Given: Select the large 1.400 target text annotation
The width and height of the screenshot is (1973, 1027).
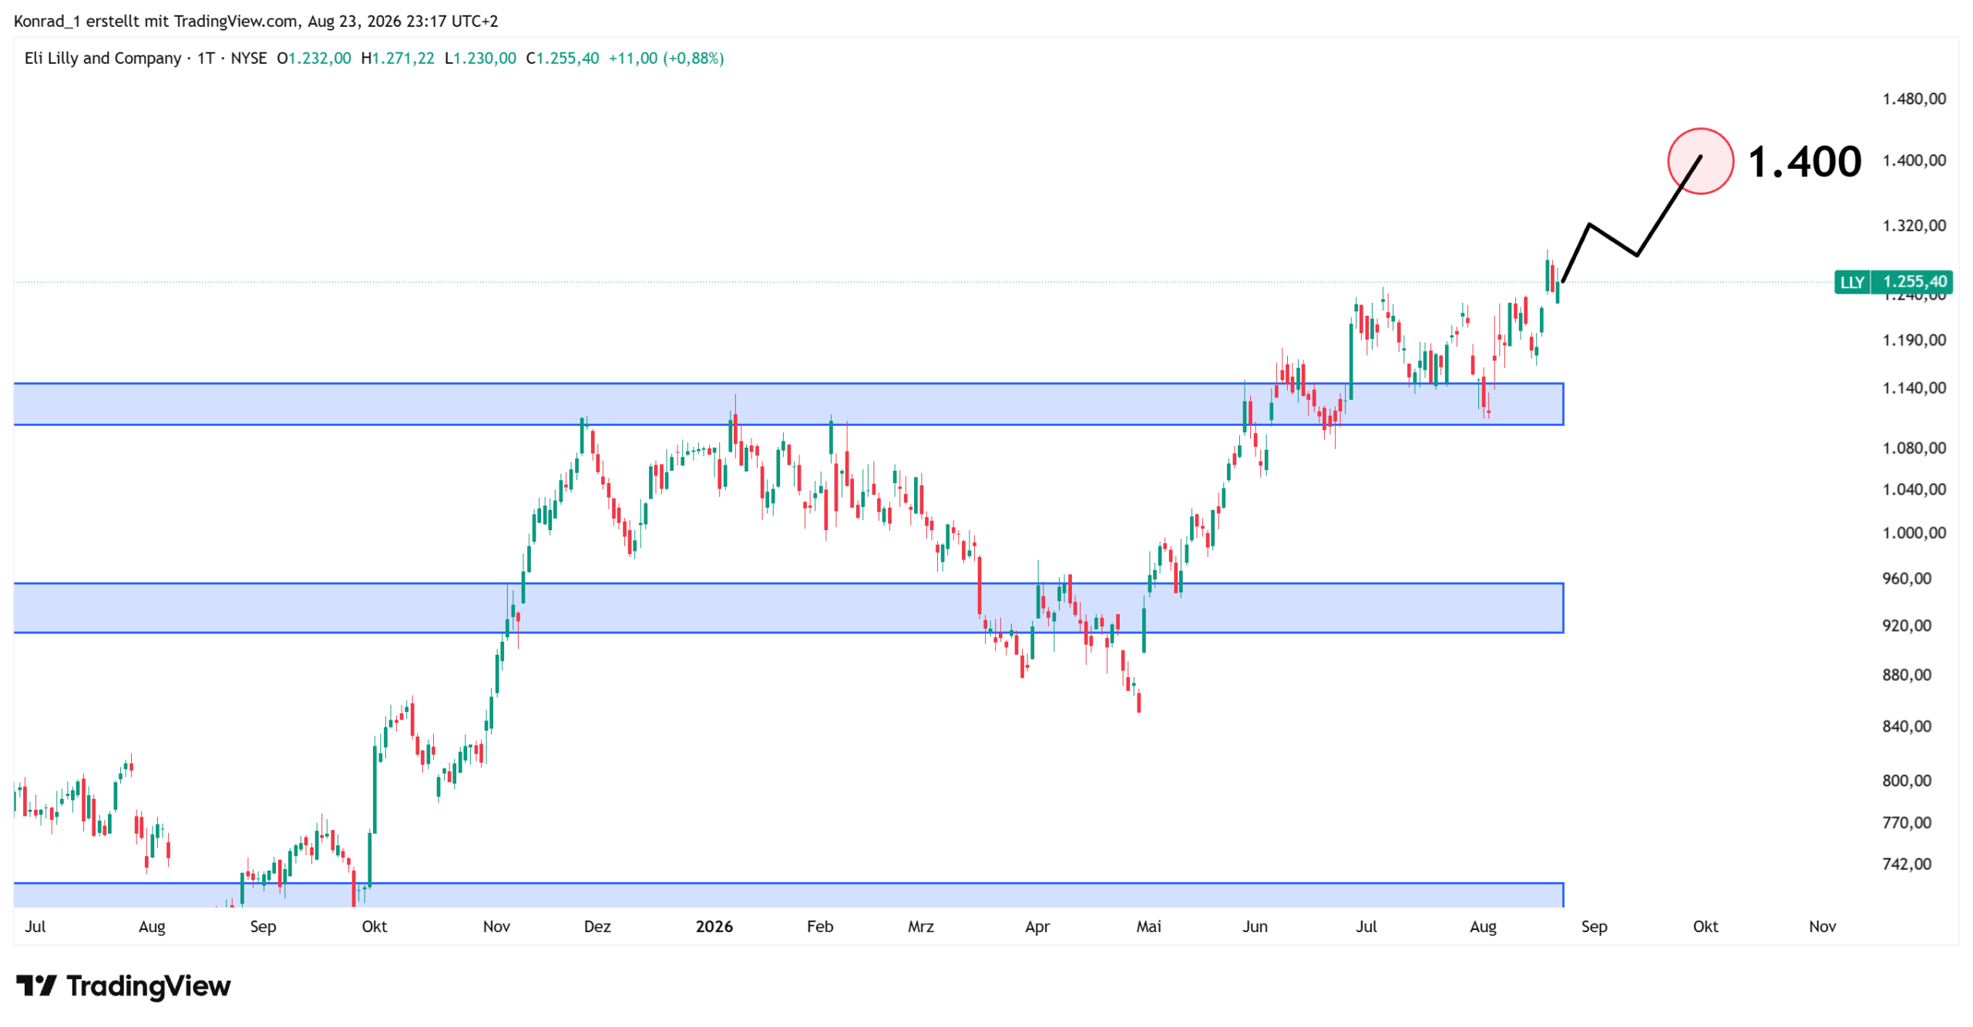Looking at the screenshot, I should pos(1804,162).
